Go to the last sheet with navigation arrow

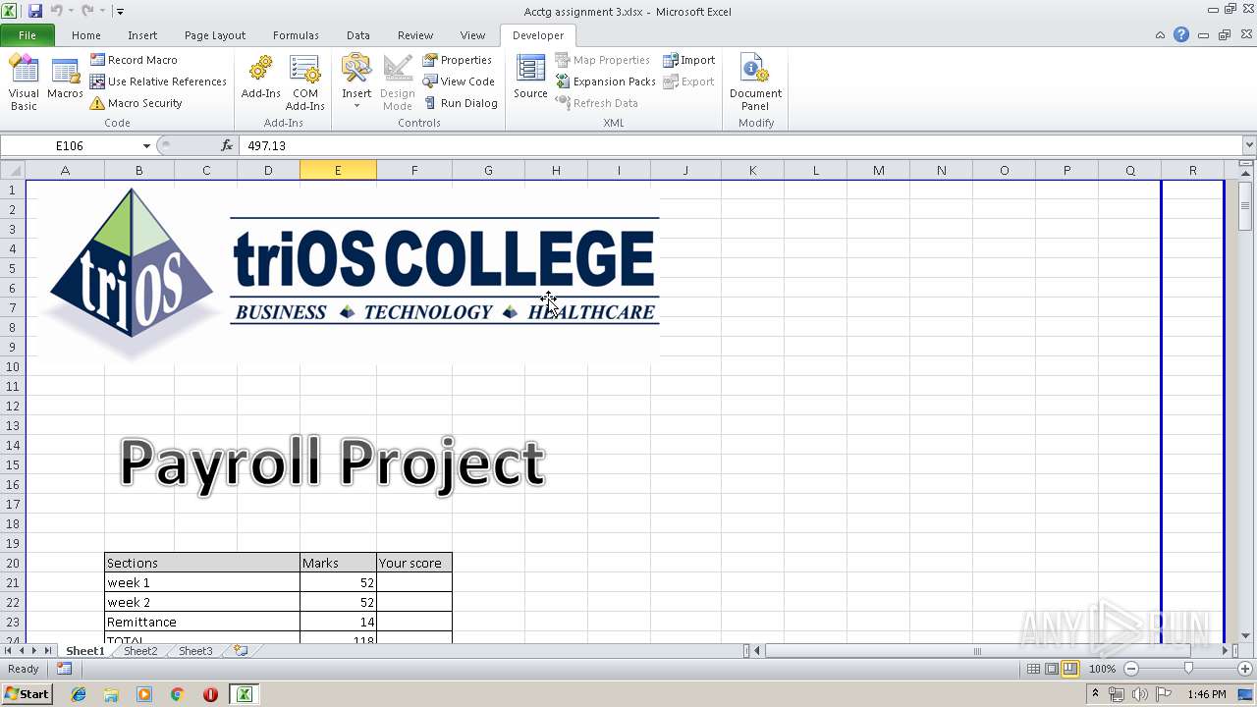[48, 651]
